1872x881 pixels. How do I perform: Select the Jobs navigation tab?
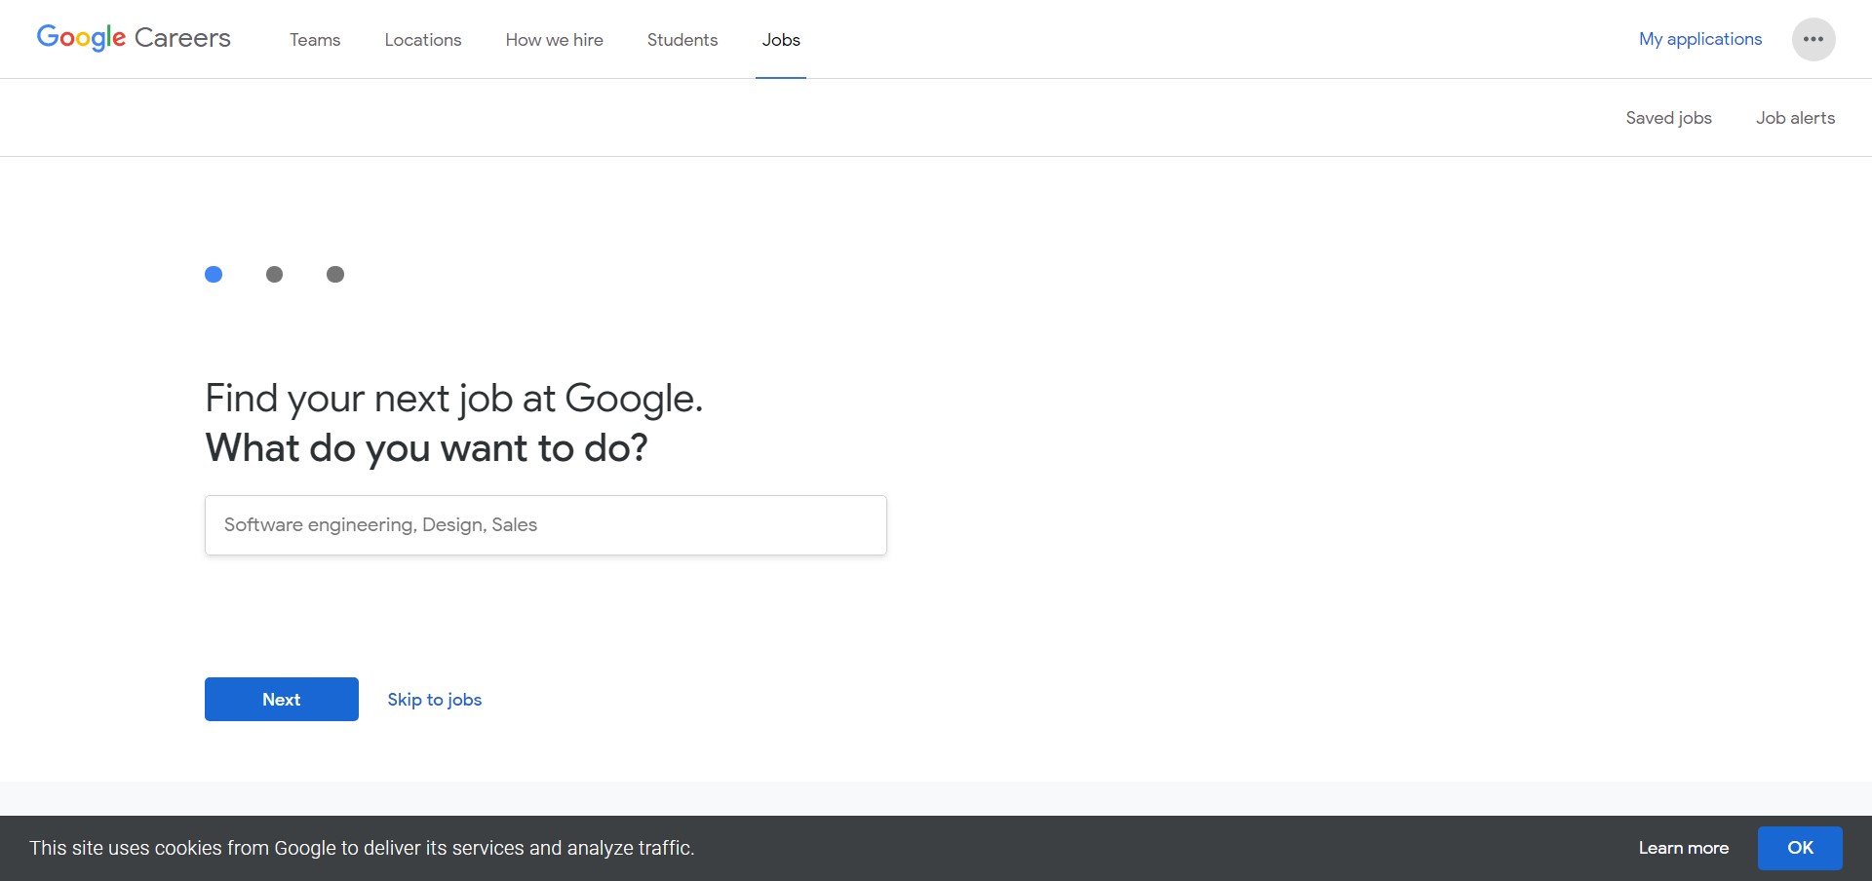click(x=781, y=40)
